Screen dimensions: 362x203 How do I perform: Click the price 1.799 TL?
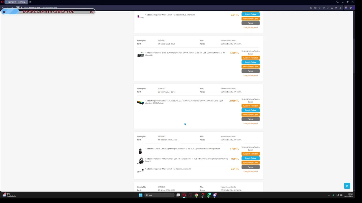pos(234,149)
